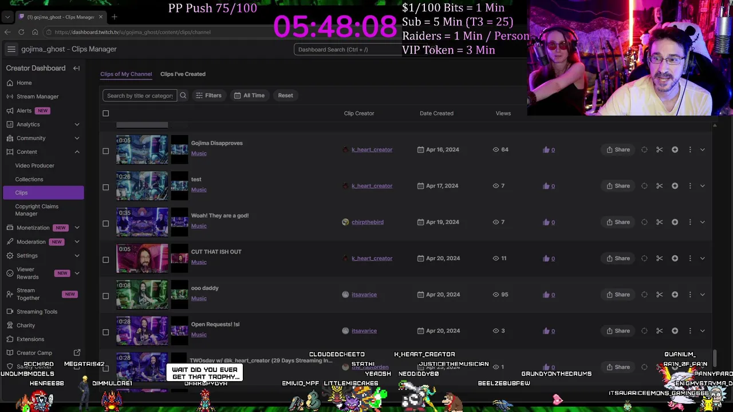The height and width of the screenshot is (412, 733).
Task: Click scissors edit icon for Gojima Disapproves
Action: (x=660, y=149)
